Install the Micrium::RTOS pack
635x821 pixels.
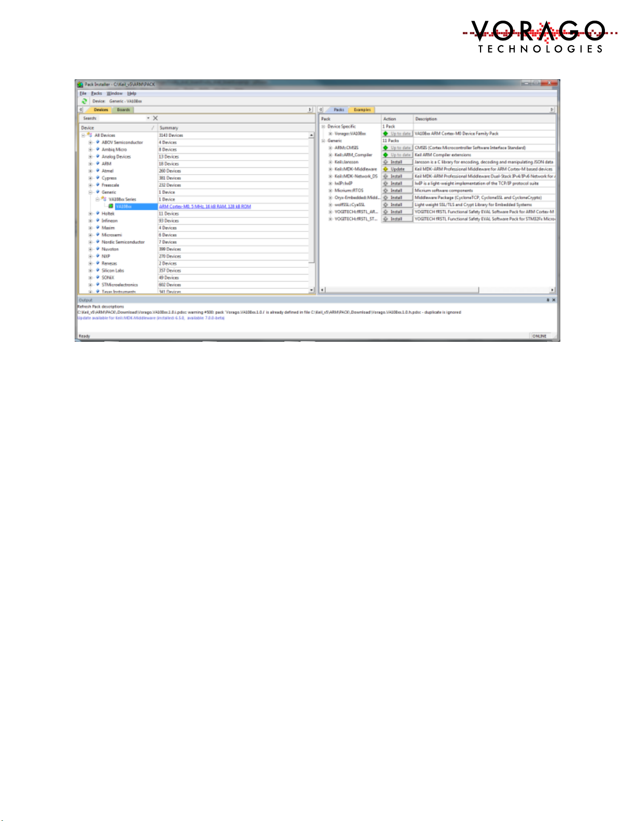pos(398,191)
